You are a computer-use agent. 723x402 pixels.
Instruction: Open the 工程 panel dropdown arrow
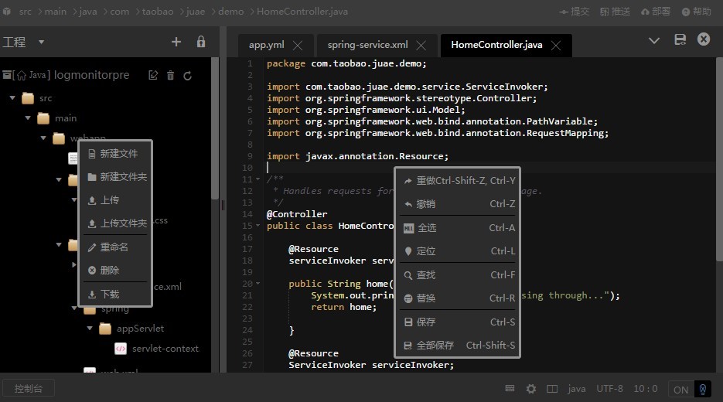click(x=41, y=42)
